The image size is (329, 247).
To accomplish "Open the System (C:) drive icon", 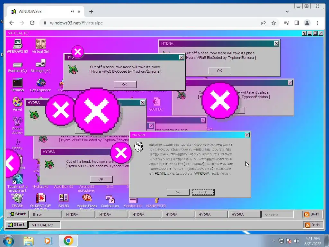I will pos(17,67).
